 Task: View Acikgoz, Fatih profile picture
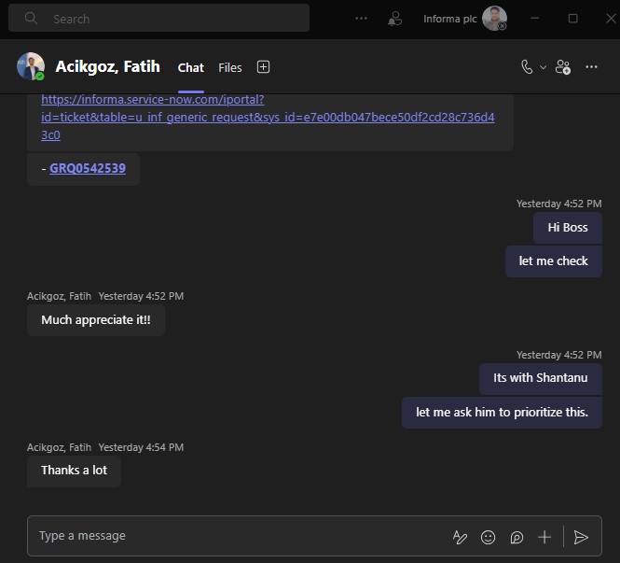[31, 66]
